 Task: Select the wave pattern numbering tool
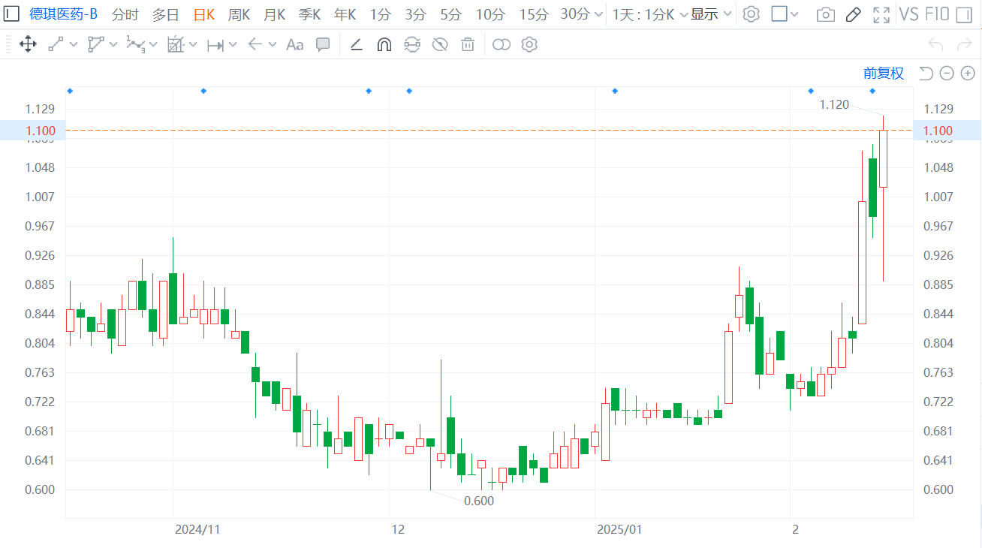pyautogui.click(x=135, y=44)
